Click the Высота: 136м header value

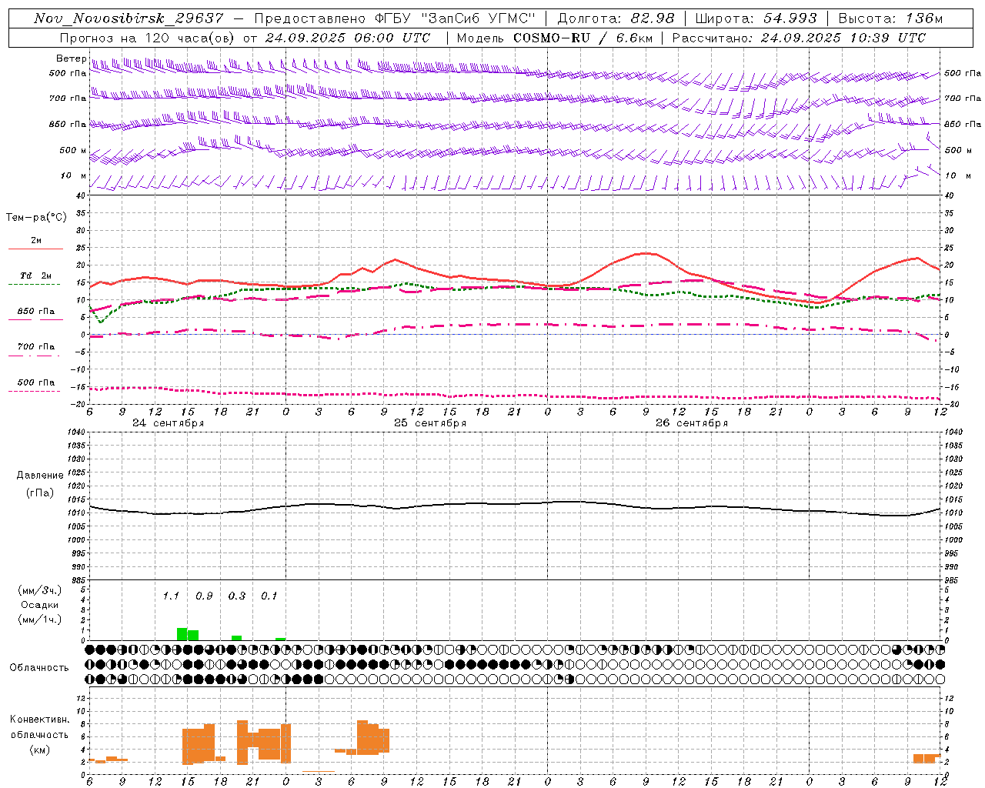(890, 18)
